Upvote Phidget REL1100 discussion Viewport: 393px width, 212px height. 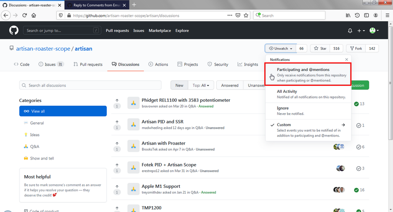click(117, 100)
